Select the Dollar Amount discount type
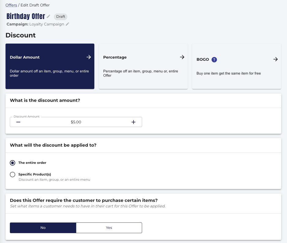This screenshot has height=243, width=287. point(50,66)
